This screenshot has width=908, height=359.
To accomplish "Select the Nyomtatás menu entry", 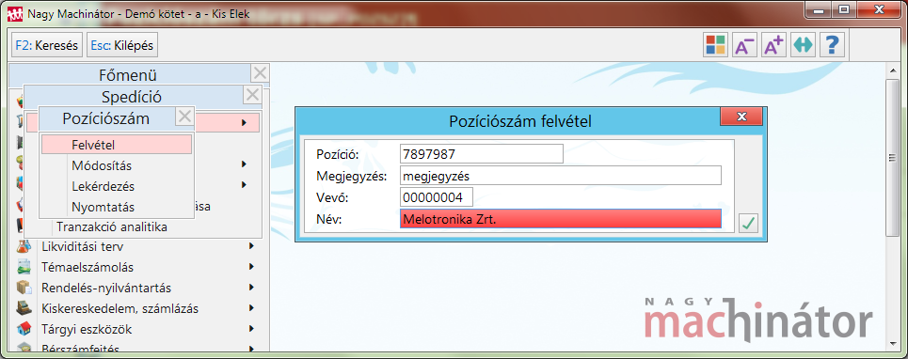I will coord(104,207).
